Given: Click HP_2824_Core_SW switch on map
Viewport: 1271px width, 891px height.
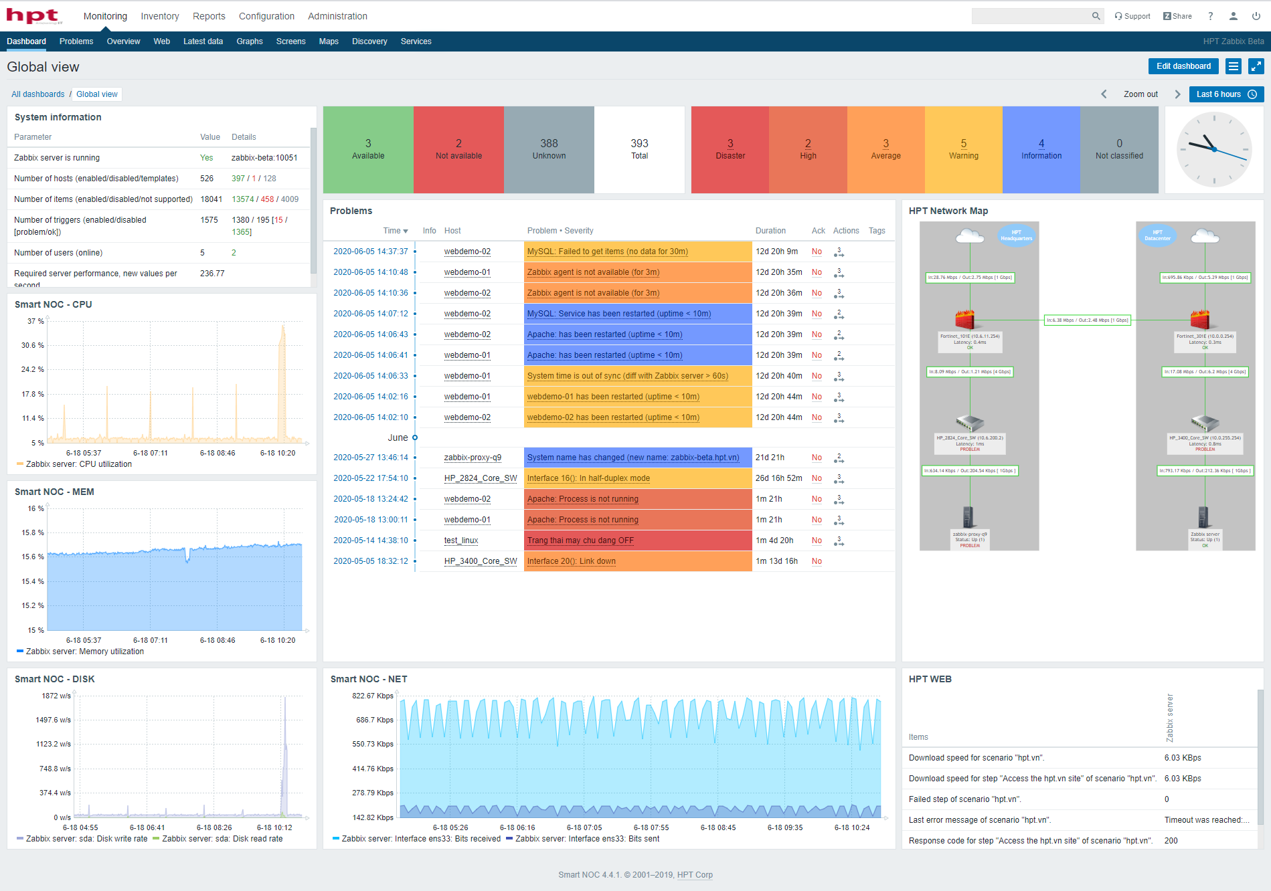Looking at the screenshot, I should [969, 423].
